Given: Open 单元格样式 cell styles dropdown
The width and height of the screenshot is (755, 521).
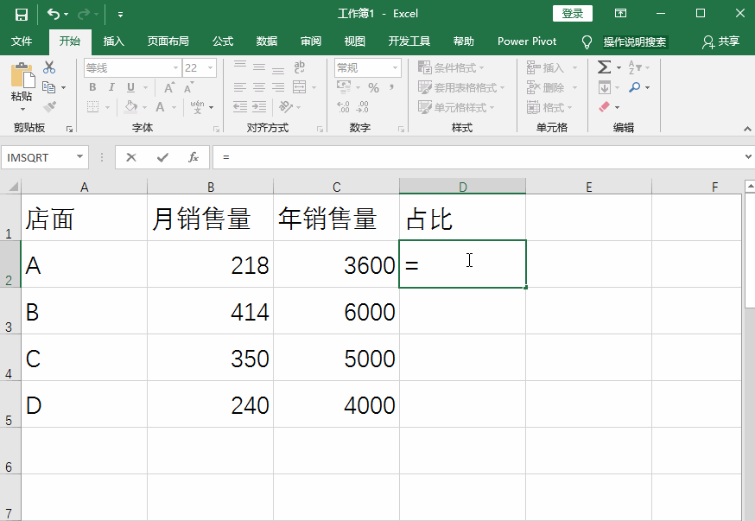Looking at the screenshot, I should pos(456,107).
